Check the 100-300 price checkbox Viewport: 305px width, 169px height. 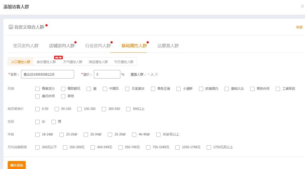(79, 109)
